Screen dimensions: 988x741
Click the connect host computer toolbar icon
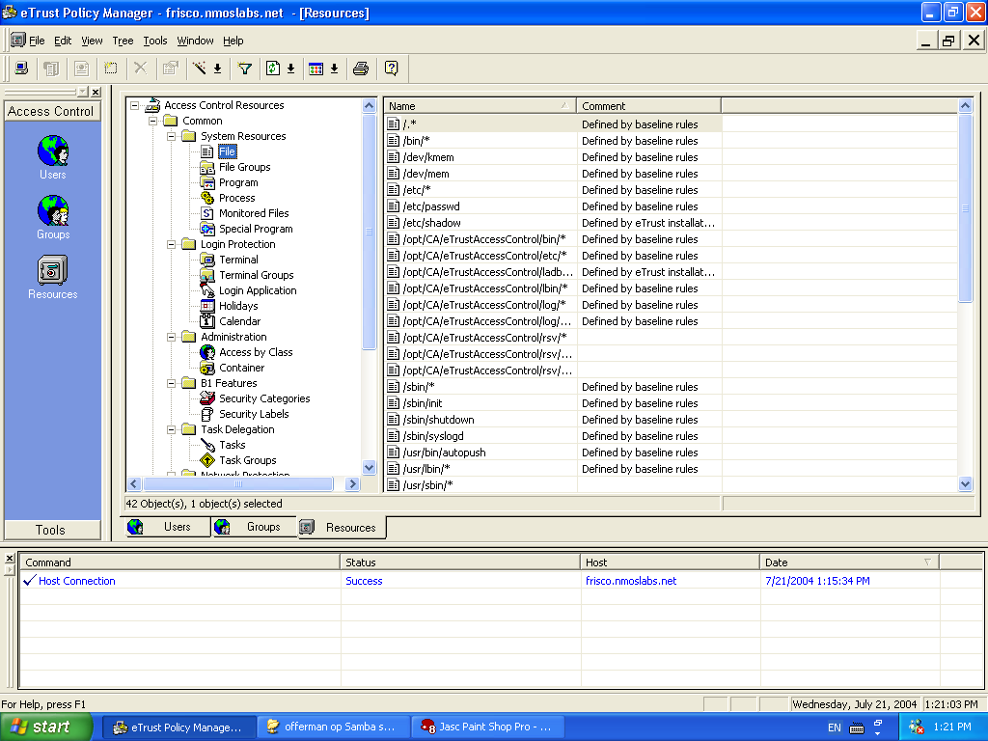[21, 69]
